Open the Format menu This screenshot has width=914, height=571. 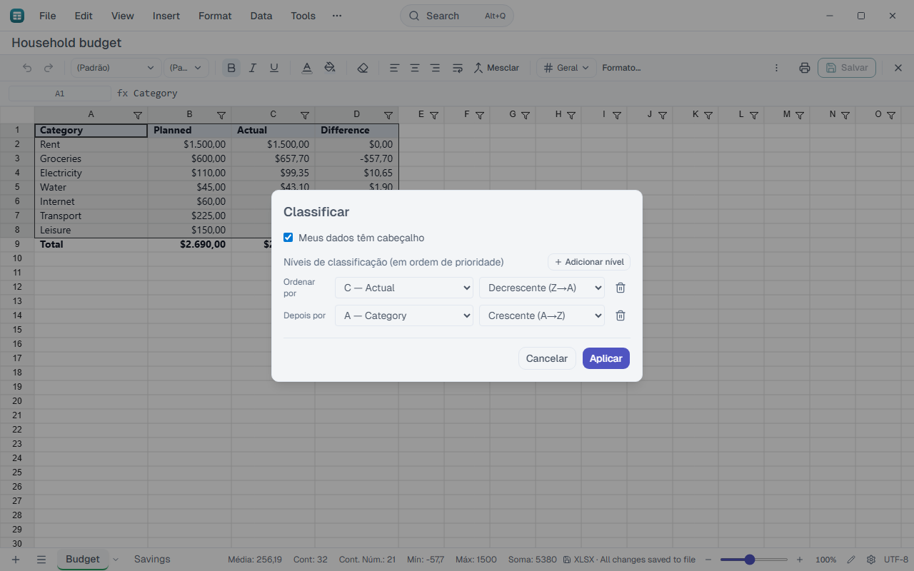click(x=215, y=16)
